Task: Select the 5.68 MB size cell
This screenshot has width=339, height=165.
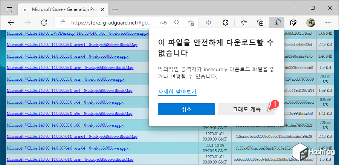Action: [325, 34]
